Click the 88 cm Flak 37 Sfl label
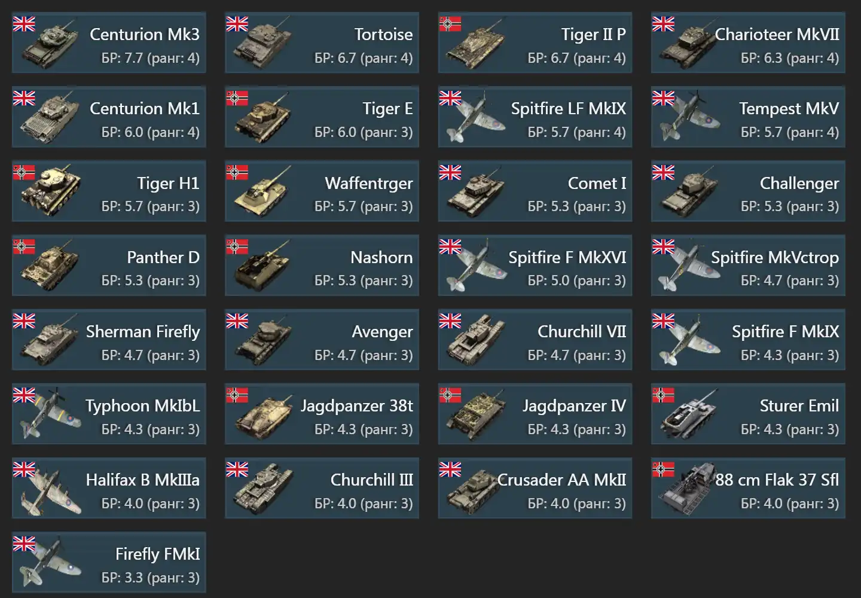The width and height of the screenshot is (861, 598). coord(777,480)
